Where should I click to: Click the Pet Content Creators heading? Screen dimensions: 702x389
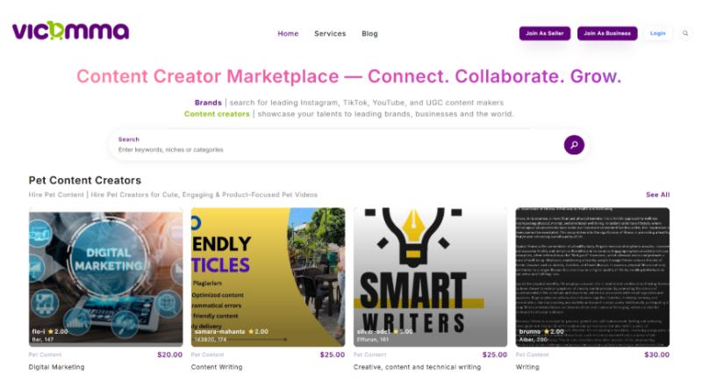[84, 180]
